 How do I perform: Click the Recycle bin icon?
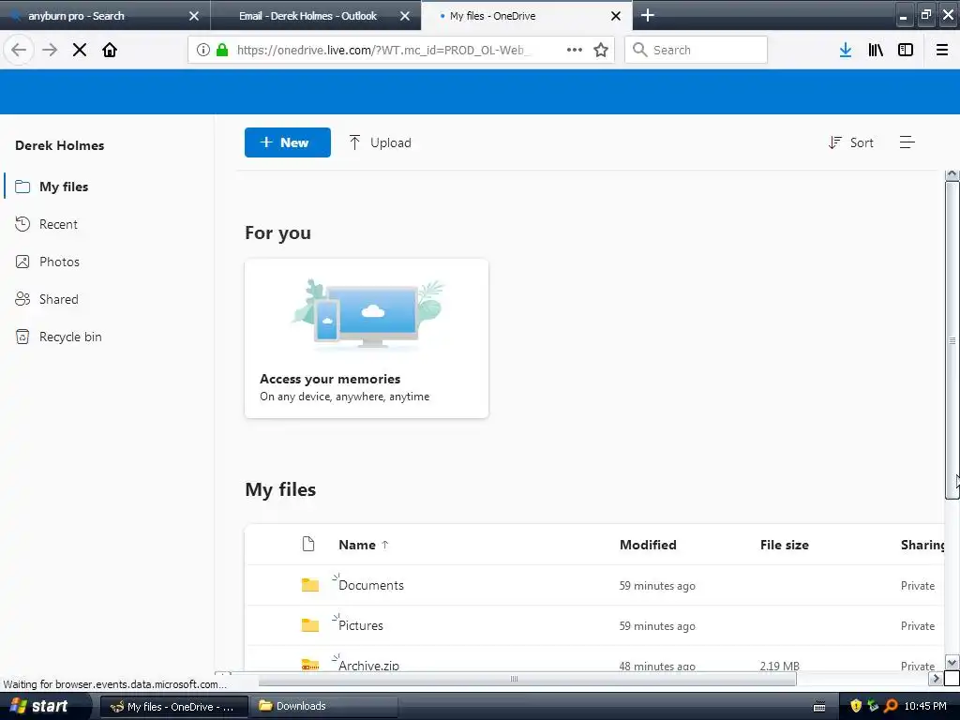[x=22, y=337]
